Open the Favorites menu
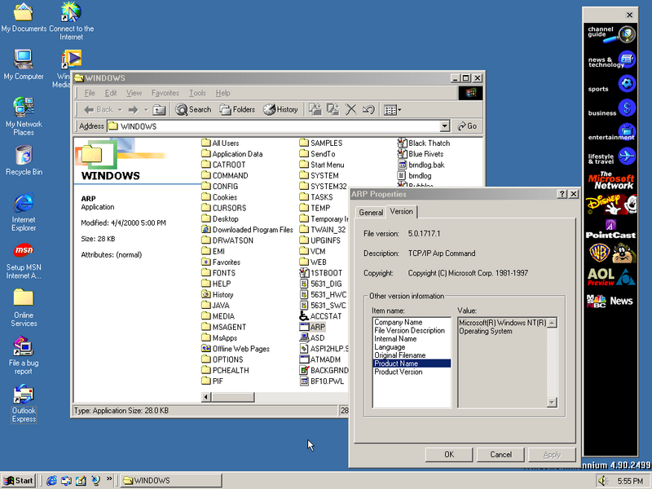Viewport: 652px width, 489px height. click(165, 93)
